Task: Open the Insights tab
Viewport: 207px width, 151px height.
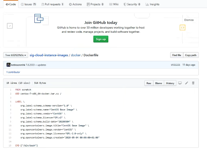Action: [153, 4]
